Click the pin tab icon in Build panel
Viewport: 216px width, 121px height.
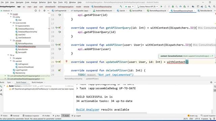click(x=1, y=90)
